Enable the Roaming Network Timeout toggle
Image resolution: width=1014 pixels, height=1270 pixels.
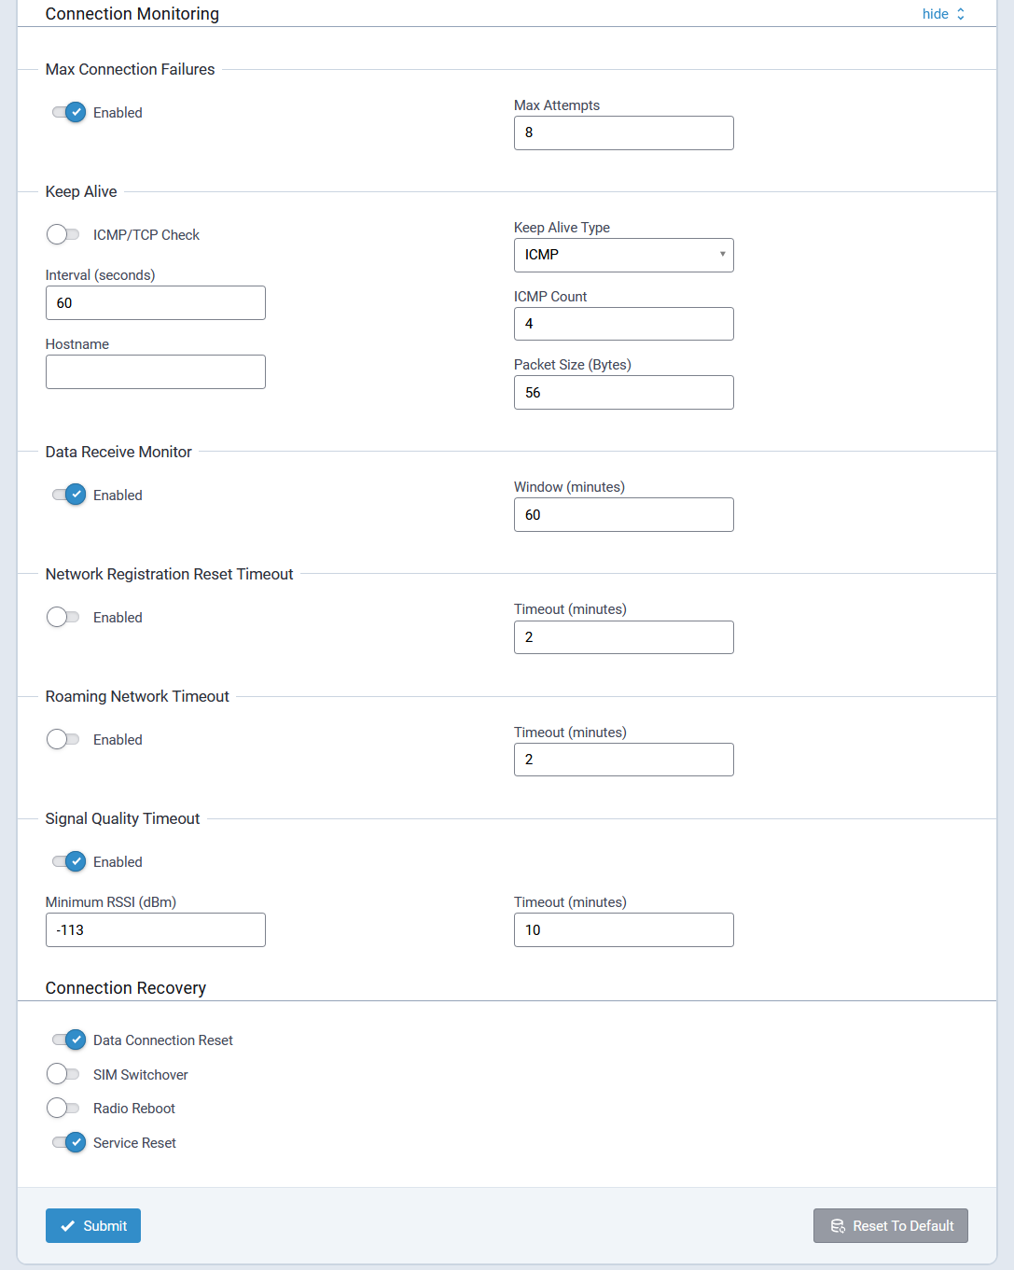63,740
